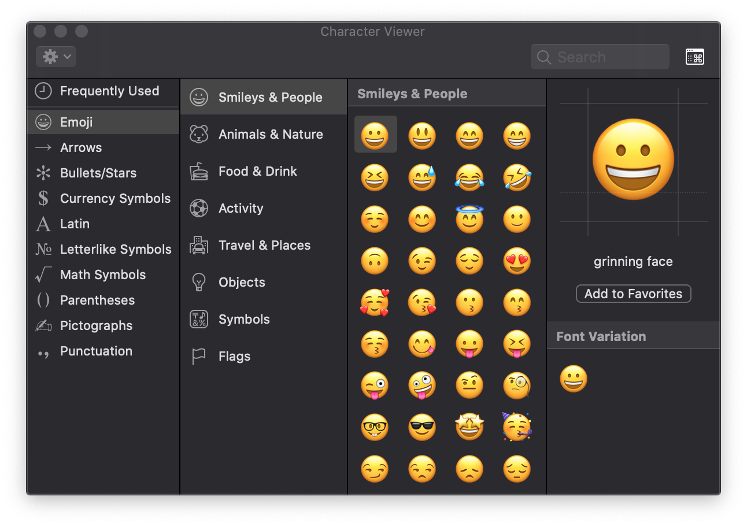Pick the monocle face emoji

(517, 386)
